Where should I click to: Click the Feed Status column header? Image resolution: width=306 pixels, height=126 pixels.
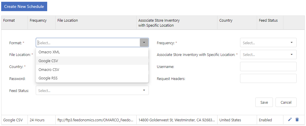point(268,21)
